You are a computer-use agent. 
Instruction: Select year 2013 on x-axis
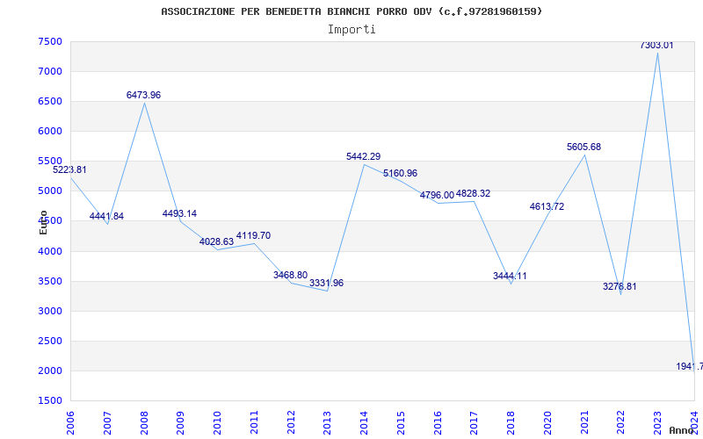[327, 422]
